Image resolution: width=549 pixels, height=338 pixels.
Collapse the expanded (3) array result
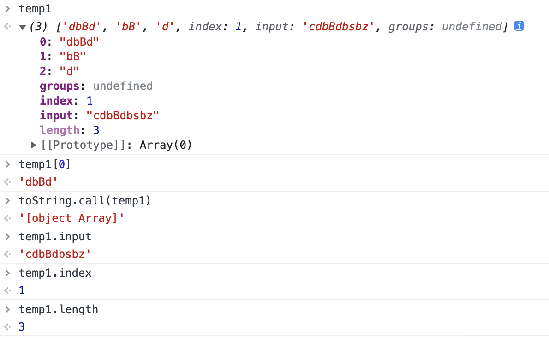23,27
